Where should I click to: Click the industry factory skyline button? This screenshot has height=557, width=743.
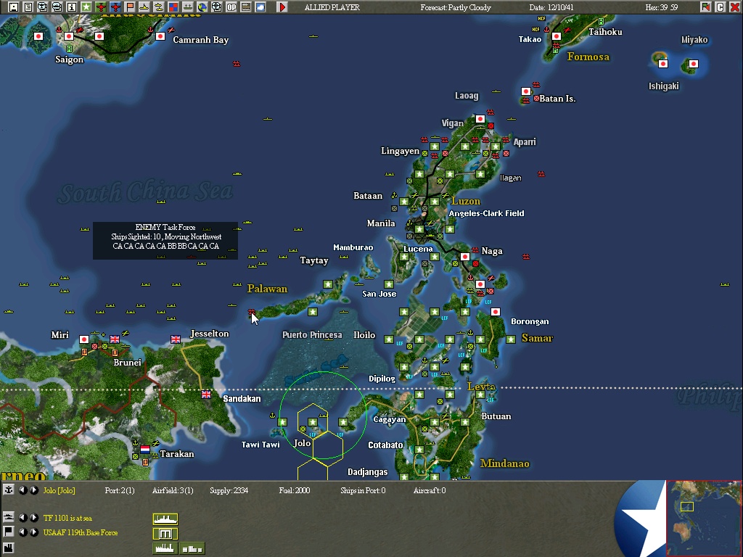(x=165, y=548)
